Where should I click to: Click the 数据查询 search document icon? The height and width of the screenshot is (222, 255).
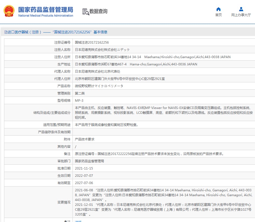(x=85, y=12)
